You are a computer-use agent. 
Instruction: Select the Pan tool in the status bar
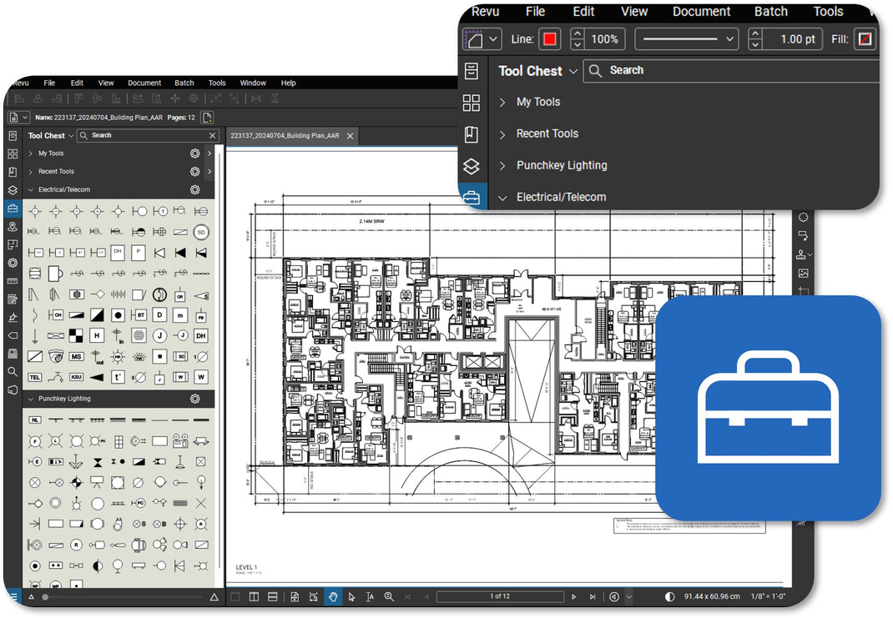[333, 597]
